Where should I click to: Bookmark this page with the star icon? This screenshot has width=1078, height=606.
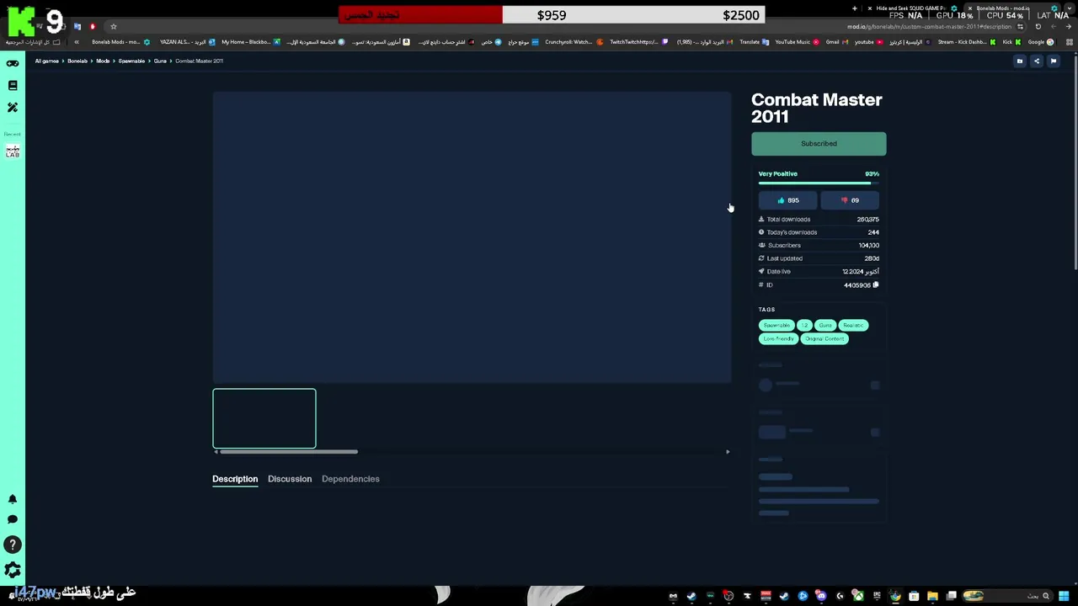pyautogui.click(x=113, y=26)
